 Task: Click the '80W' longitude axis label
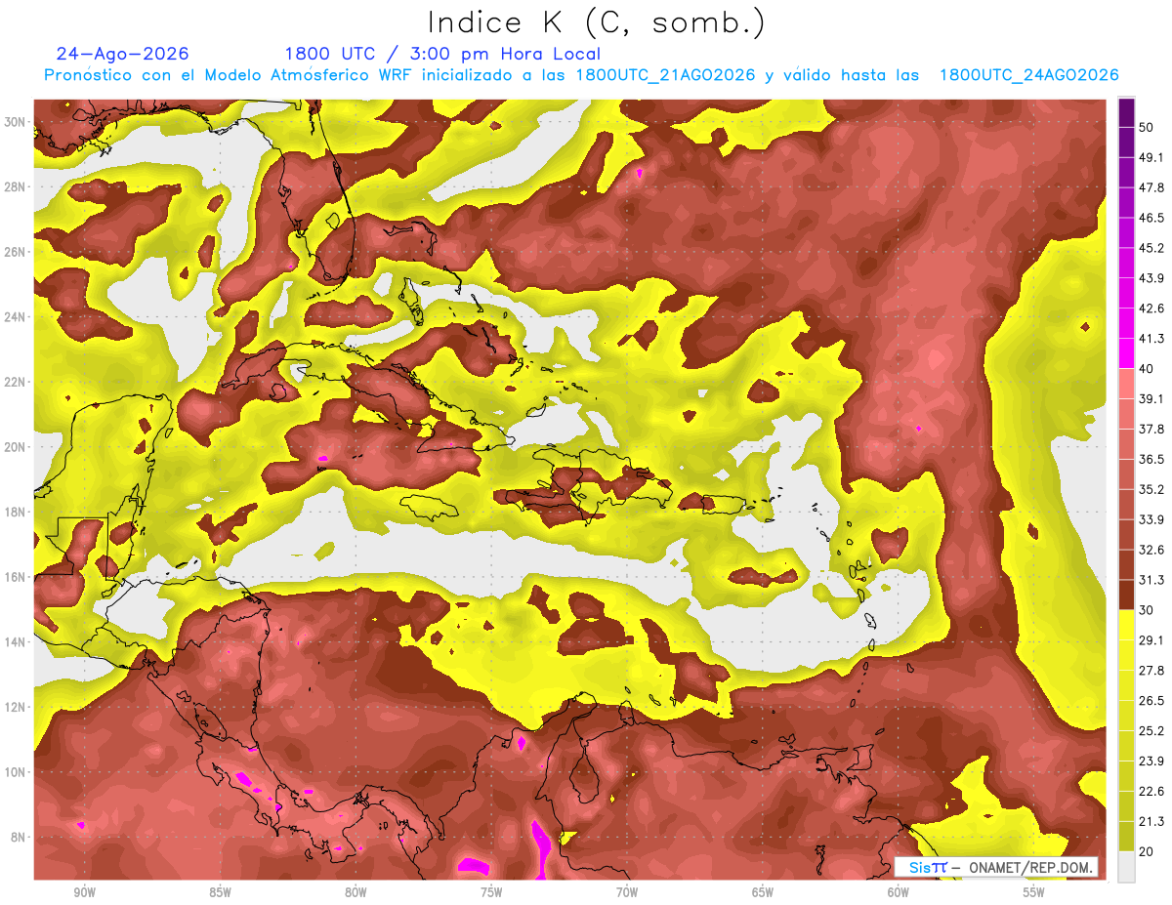click(x=356, y=892)
